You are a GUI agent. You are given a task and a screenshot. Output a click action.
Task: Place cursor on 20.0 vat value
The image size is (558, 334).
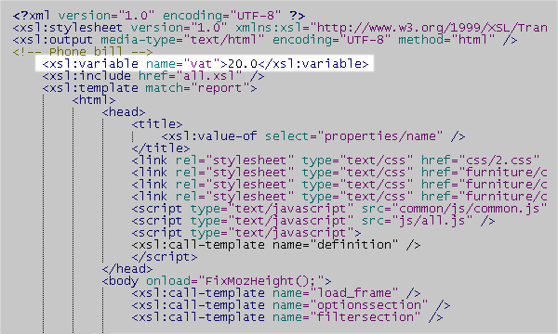[243, 64]
